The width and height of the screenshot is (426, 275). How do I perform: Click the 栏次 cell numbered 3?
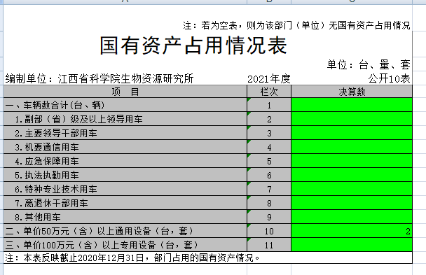269,133
